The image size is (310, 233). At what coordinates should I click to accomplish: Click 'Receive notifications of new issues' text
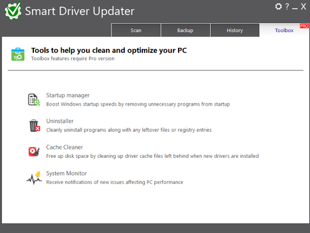[x=114, y=182]
